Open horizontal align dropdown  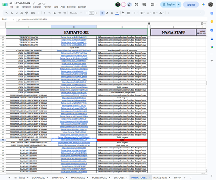(x=143, y=13)
